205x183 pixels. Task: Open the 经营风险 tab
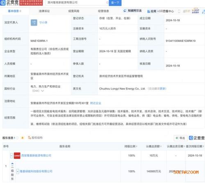click(74, 11)
